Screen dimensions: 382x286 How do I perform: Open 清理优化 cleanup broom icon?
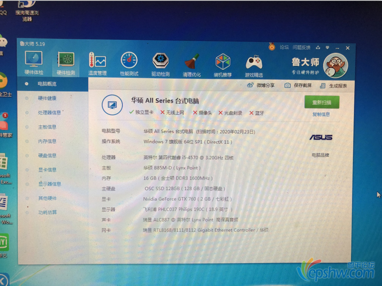point(192,65)
